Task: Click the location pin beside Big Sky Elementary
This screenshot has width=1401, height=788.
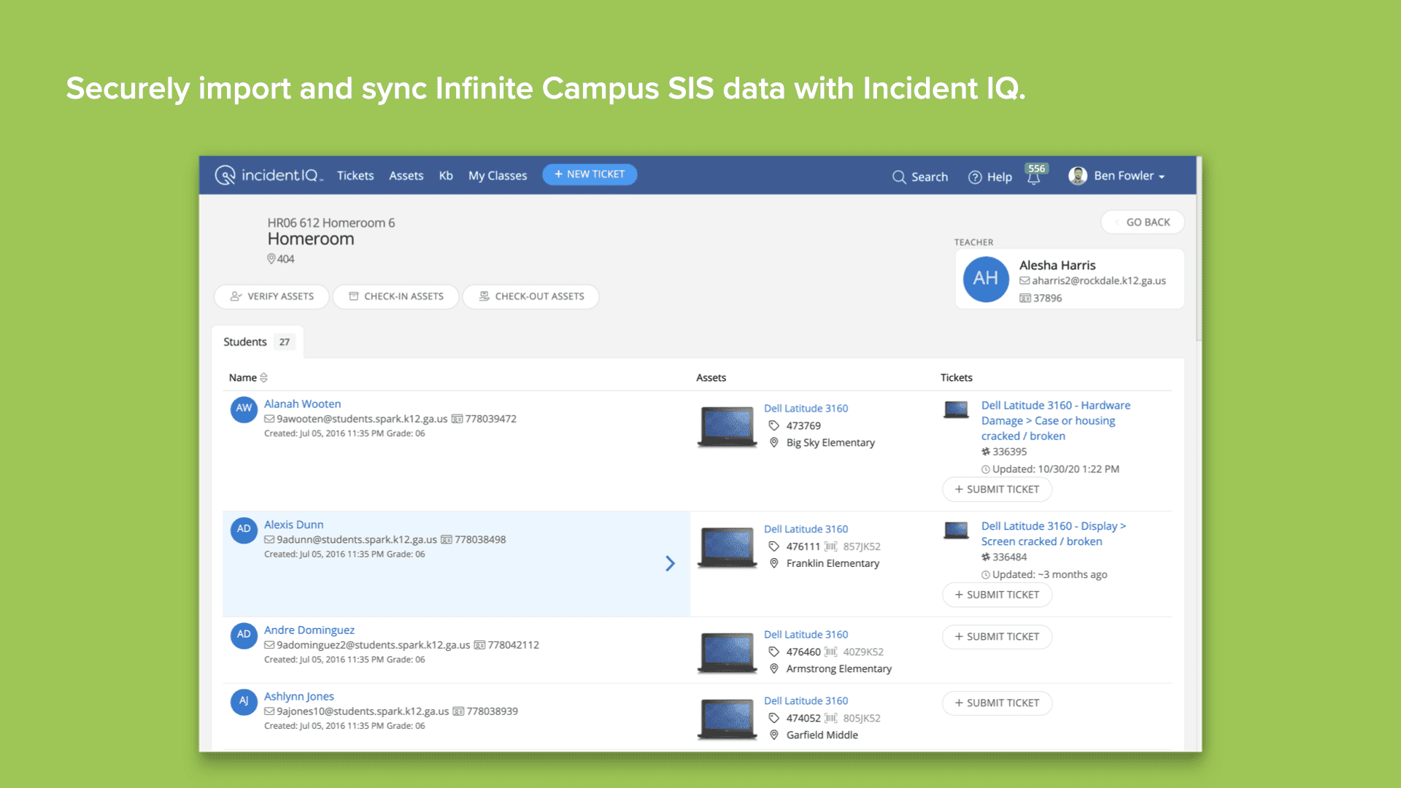Action: click(774, 442)
